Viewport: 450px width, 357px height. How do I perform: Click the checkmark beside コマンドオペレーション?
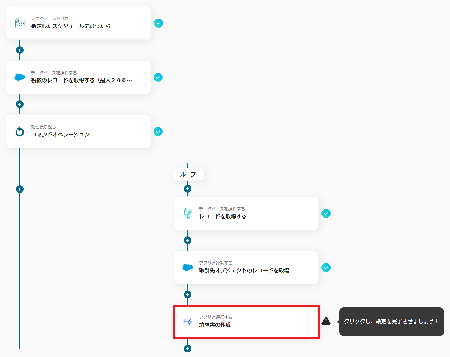click(158, 132)
